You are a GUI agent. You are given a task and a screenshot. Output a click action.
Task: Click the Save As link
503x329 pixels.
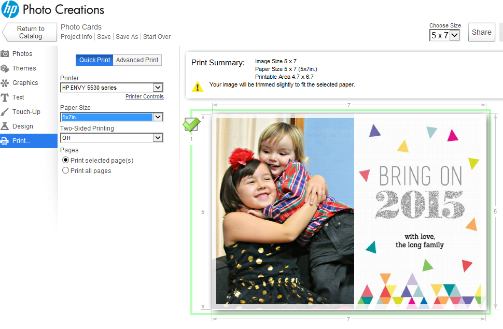[127, 37]
